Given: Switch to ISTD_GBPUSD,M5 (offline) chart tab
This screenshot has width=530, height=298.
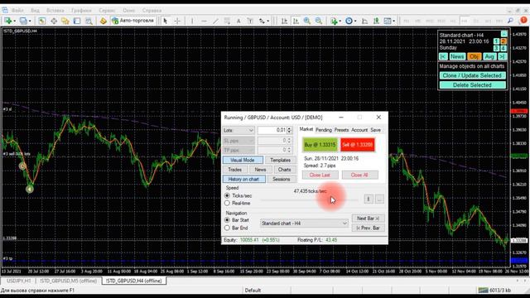Looking at the screenshot, I should pos(68,281).
